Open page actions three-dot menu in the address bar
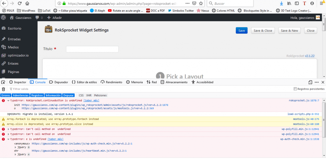The width and height of the screenshot is (326, 159). tap(187, 3)
